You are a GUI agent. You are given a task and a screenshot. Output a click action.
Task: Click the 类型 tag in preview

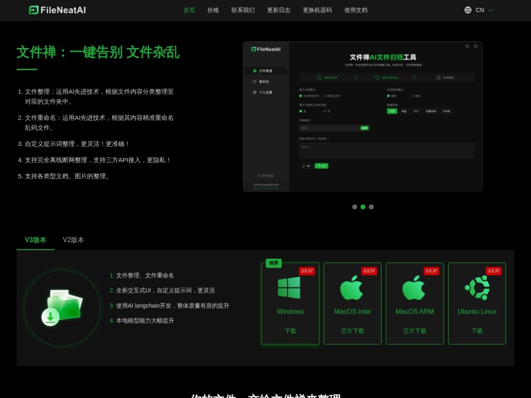pos(404,111)
